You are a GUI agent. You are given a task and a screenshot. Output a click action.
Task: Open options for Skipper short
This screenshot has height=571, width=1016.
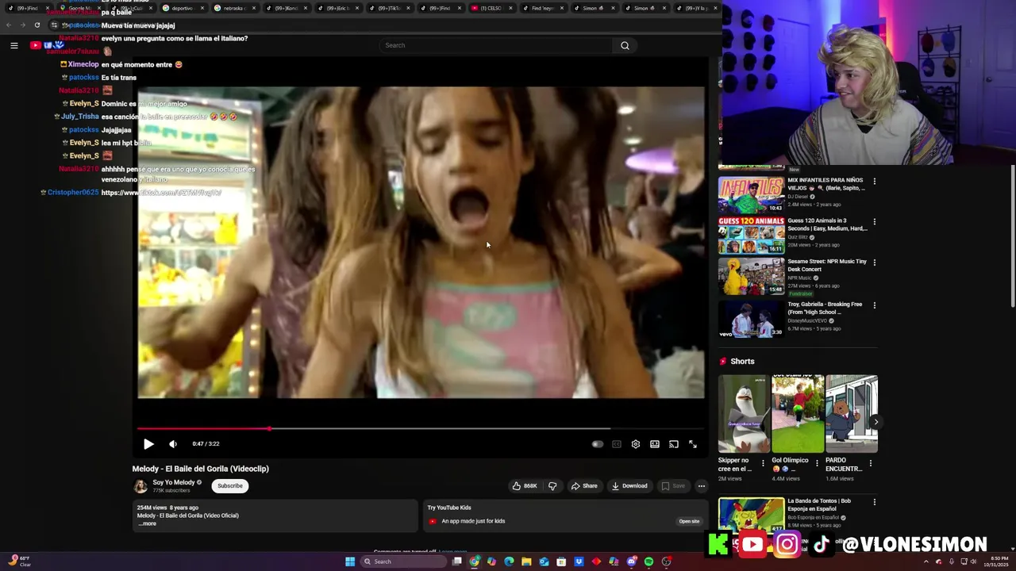tap(763, 463)
